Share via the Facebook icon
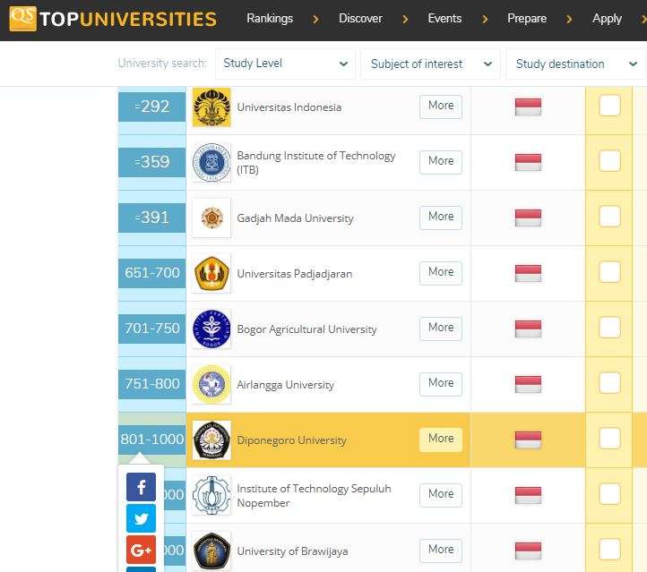 click(141, 486)
